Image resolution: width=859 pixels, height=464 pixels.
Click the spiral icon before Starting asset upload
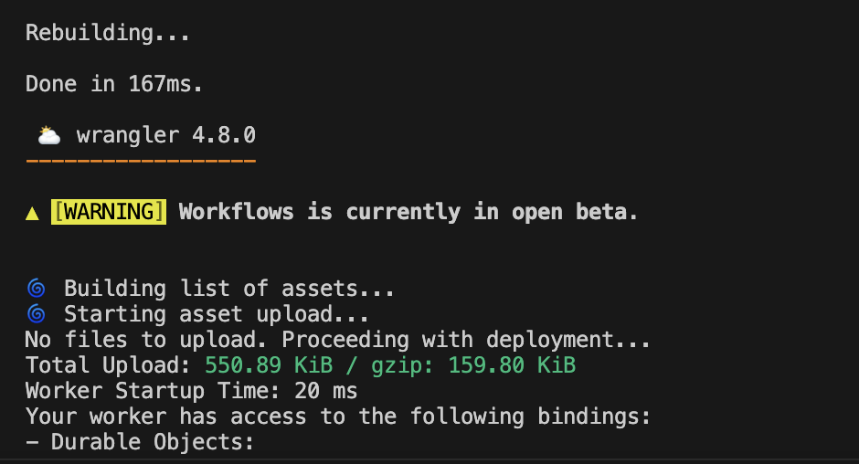[37, 315]
